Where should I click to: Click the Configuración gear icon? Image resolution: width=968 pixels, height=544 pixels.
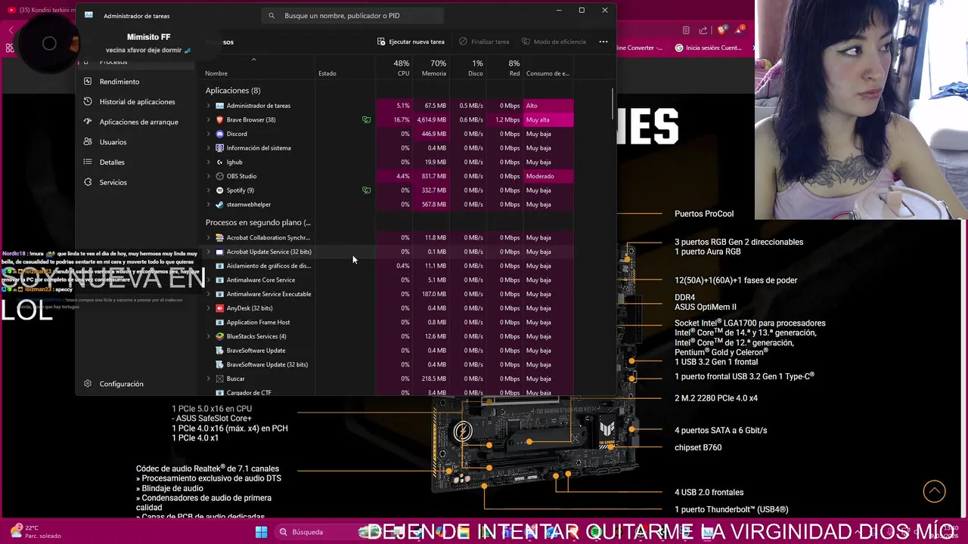click(88, 384)
